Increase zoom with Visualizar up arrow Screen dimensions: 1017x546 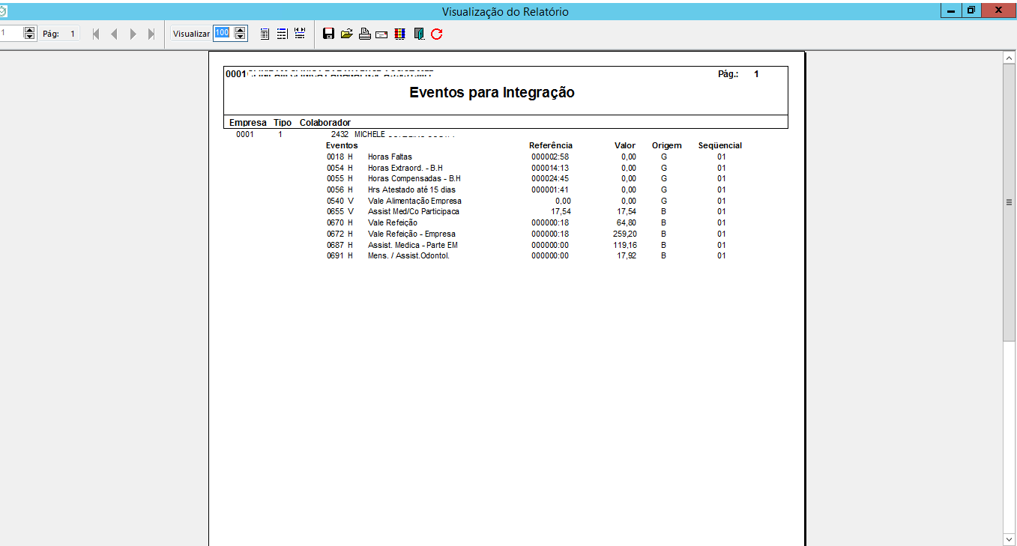tap(240, 30)
